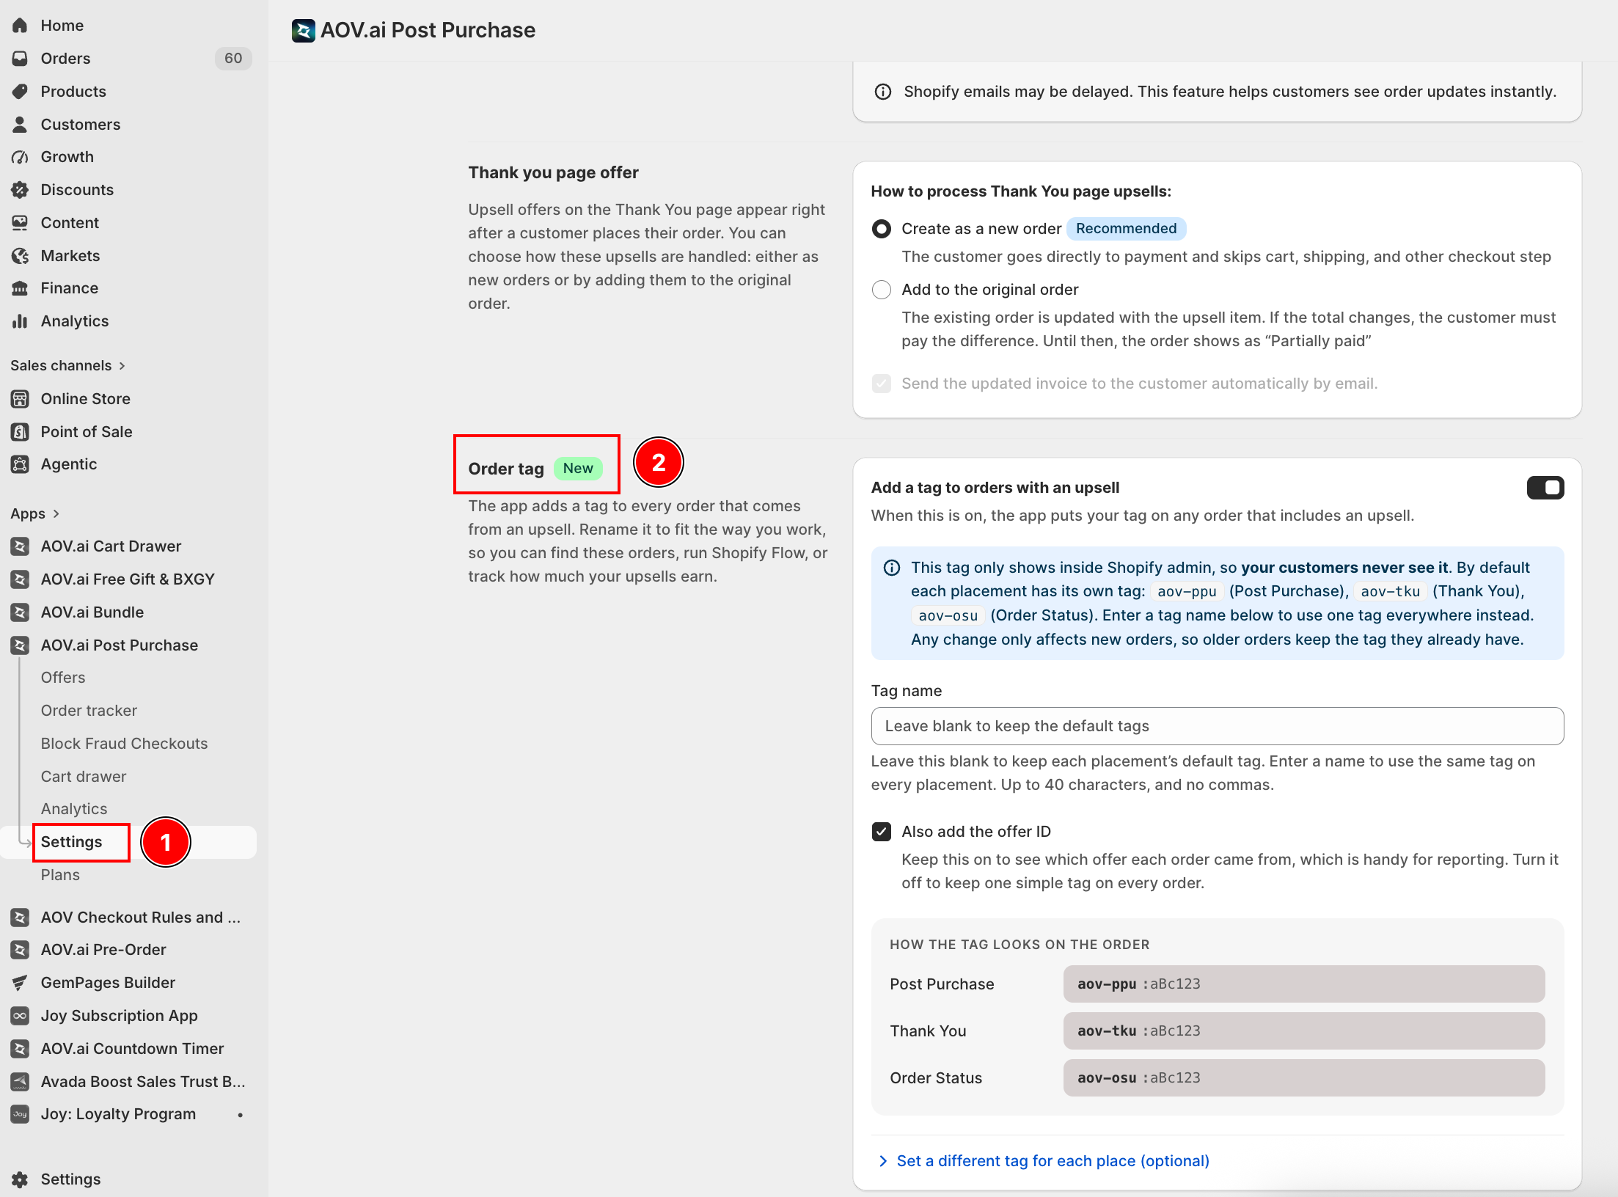This screenshot has height=1197, width=1618.
Task: Click the Joy Subscription App infinity icon
Action: point(20,1016)
